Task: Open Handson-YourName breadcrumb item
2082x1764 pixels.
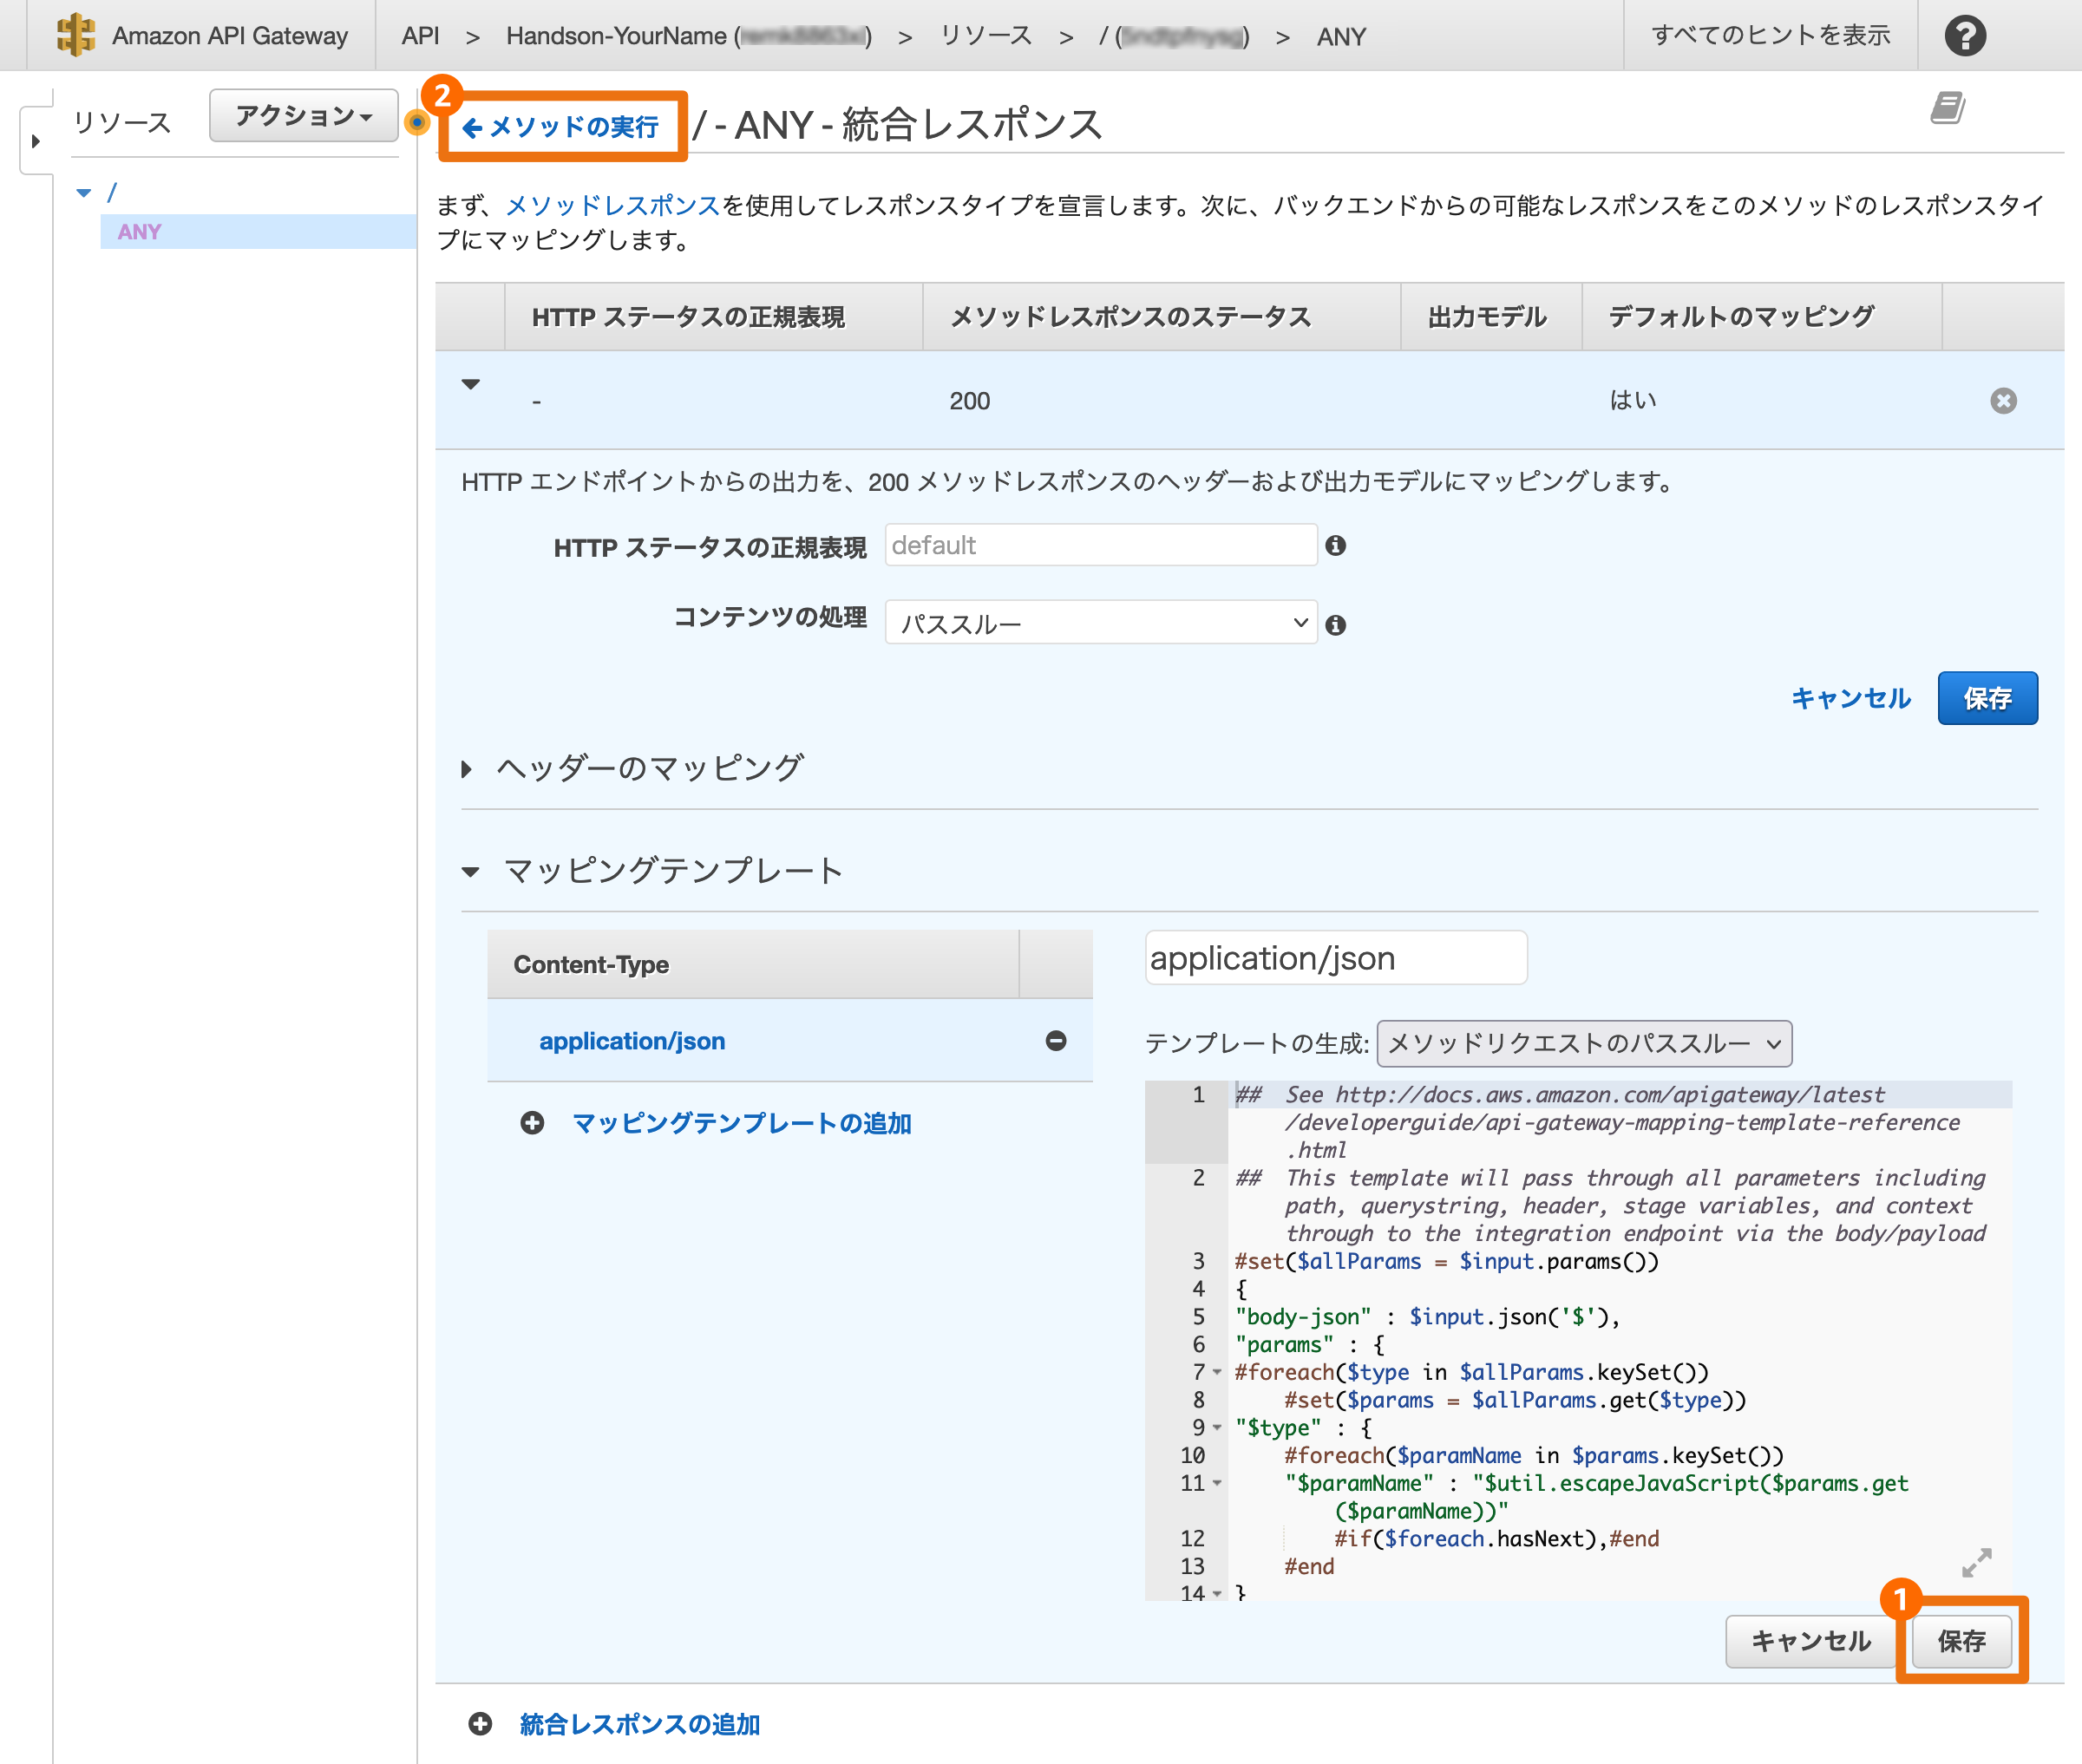Action: (689, 36)
